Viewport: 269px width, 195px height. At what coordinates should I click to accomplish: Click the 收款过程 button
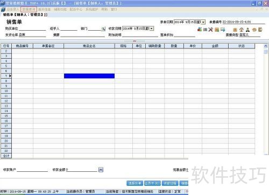click(170, 183)
